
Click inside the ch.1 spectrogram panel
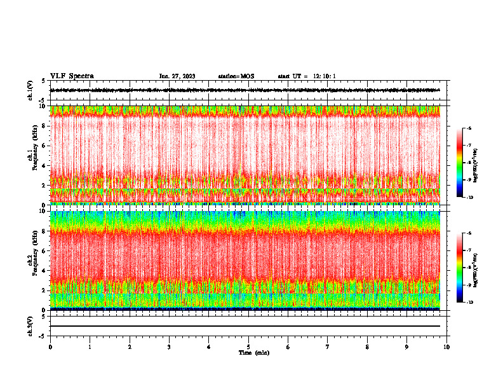(245, 155)
